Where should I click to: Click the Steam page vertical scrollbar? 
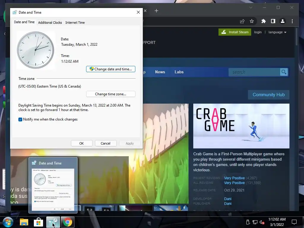297,37
